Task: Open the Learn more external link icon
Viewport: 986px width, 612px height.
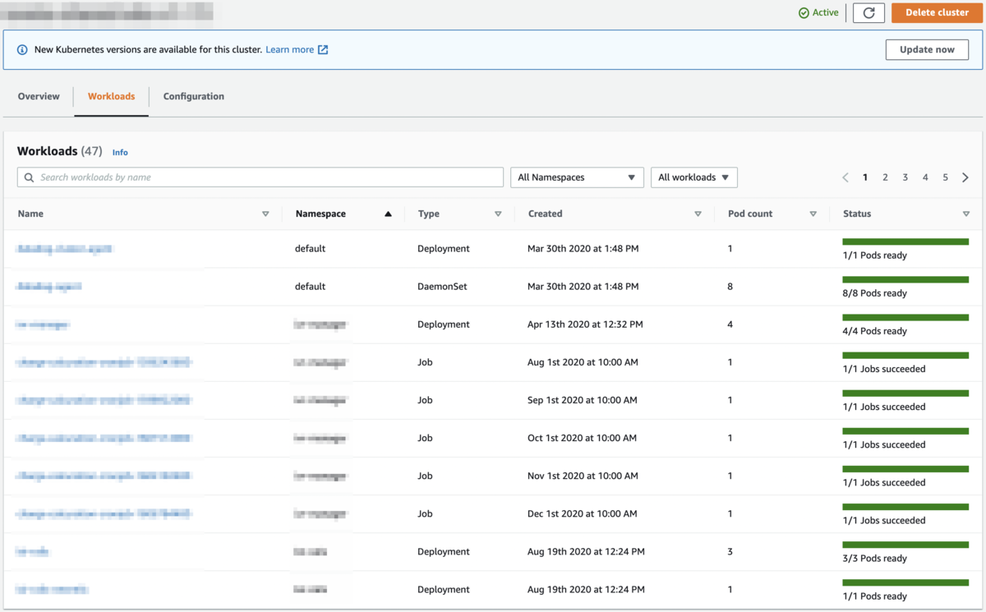Action: [x=323, y=50]
